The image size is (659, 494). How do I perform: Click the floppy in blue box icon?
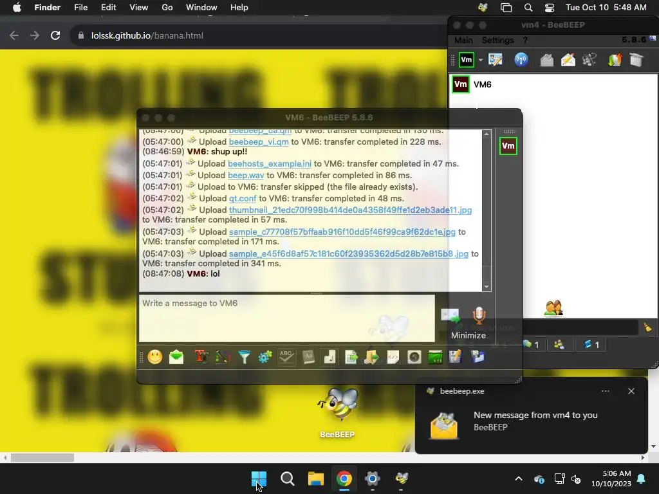pos(478,357)
